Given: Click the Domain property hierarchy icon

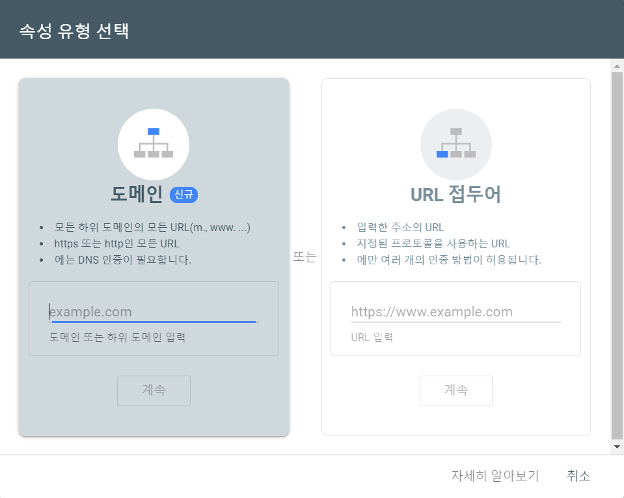Looking at the screenshot, I should click(x=154, y=144).
